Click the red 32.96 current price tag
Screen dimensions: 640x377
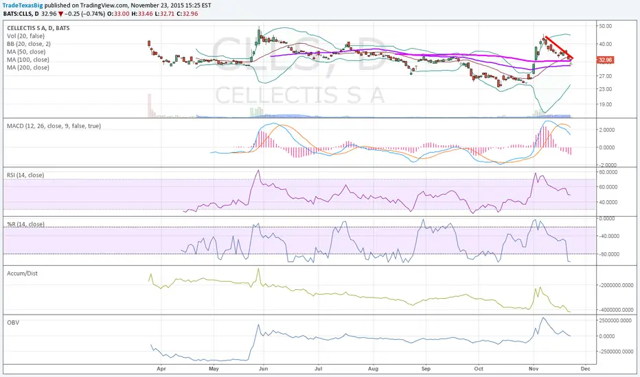point(605,60)
